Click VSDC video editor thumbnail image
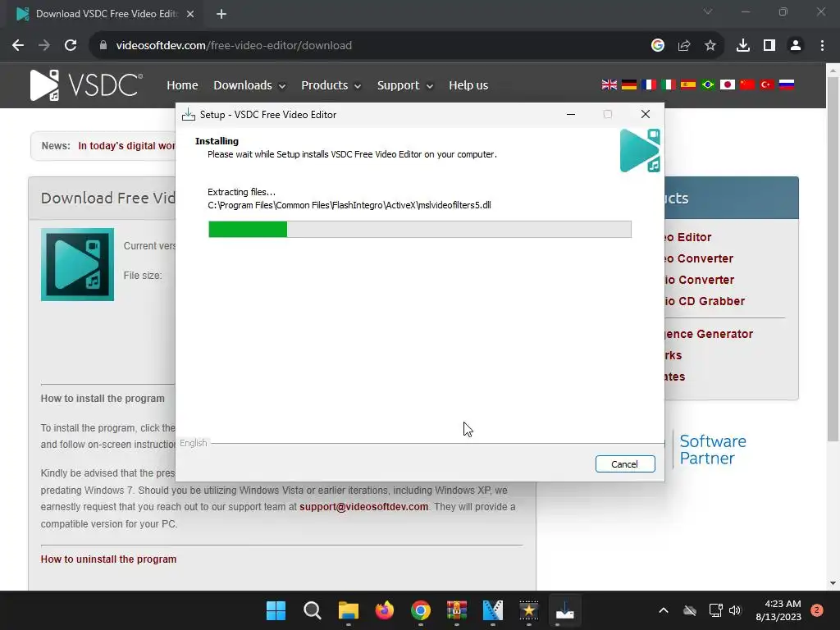The width and height of the screenshot is (840, 630). [x=77, y=265]
